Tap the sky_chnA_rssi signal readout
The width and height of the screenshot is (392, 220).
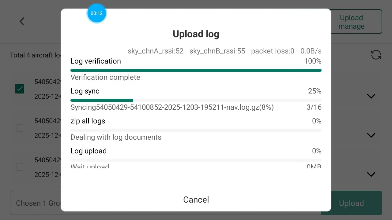(156, 51)
